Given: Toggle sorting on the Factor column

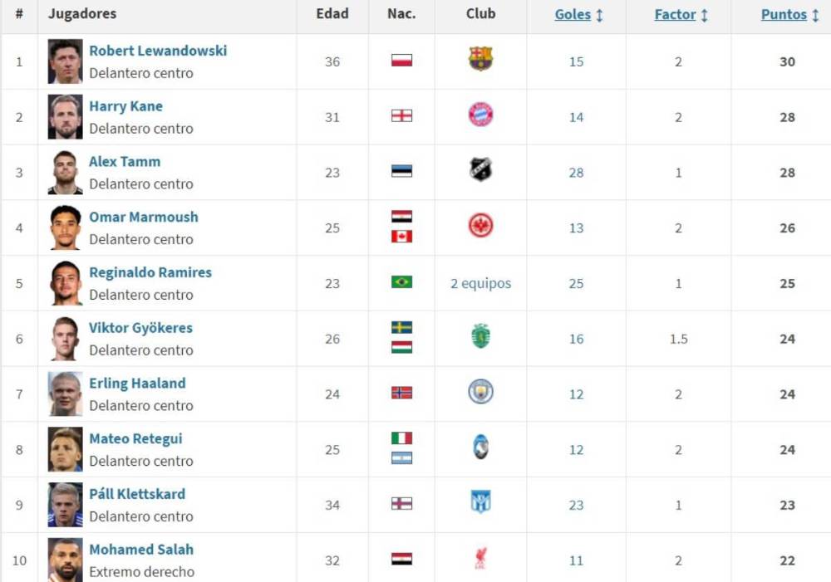Looking at the screenshot, I should [676, 14].
